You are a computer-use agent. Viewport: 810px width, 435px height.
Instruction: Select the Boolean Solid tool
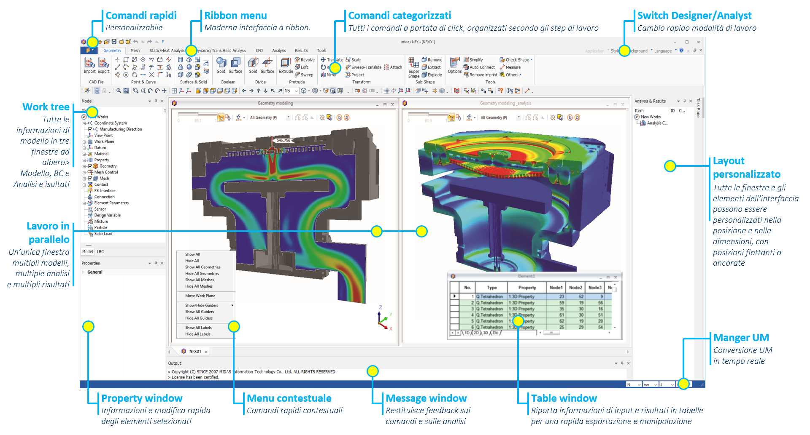(221, 66)
